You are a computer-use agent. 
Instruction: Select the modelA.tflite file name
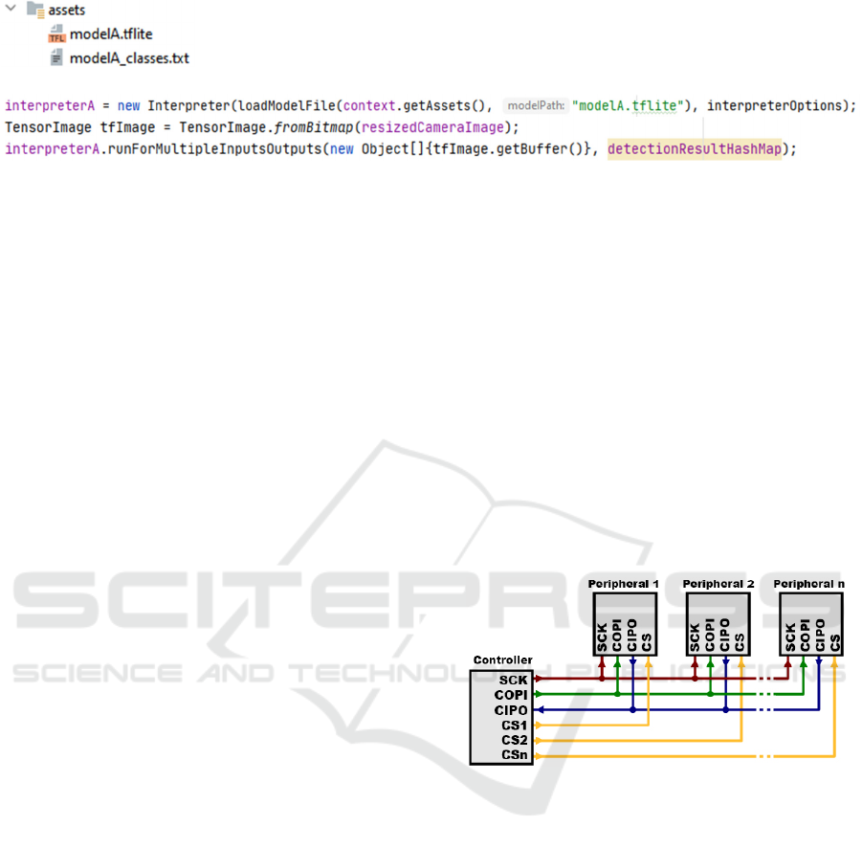pyautogui.click(x=111, y=34)
